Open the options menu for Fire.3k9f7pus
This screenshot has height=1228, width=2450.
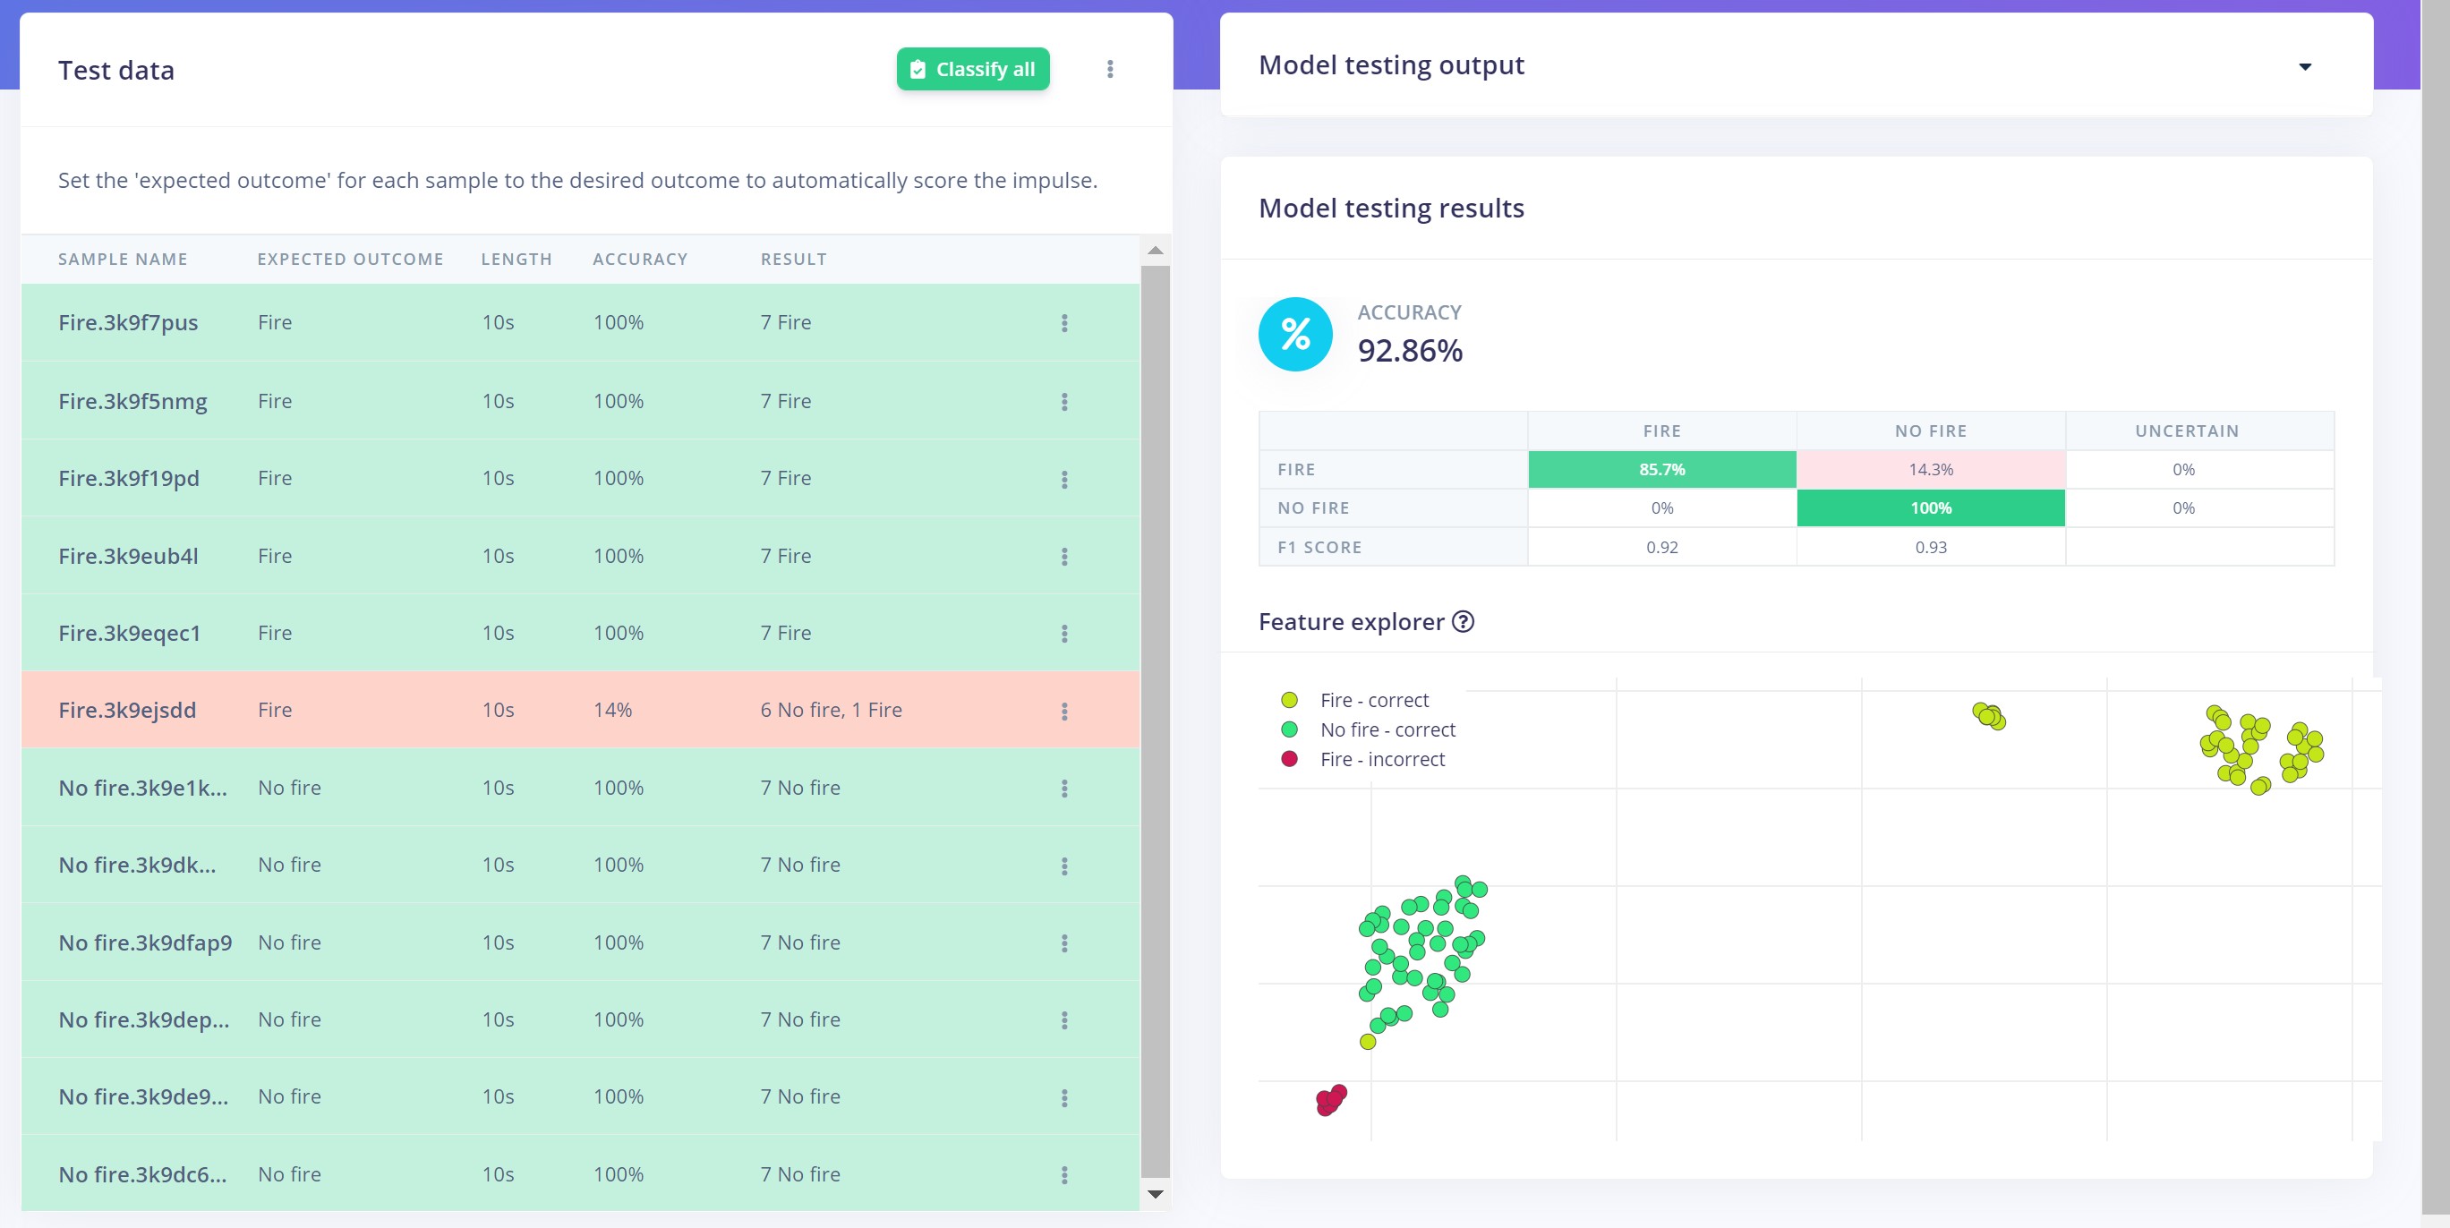coord(1064,323)
